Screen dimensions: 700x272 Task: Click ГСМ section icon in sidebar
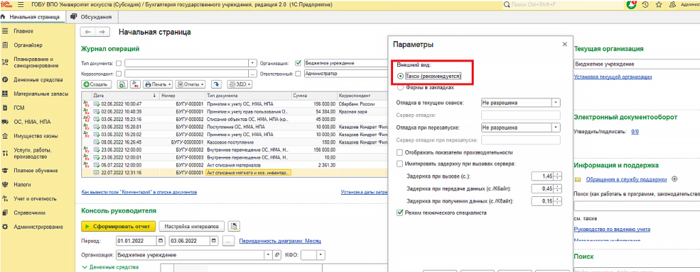(x=5, y=108)
